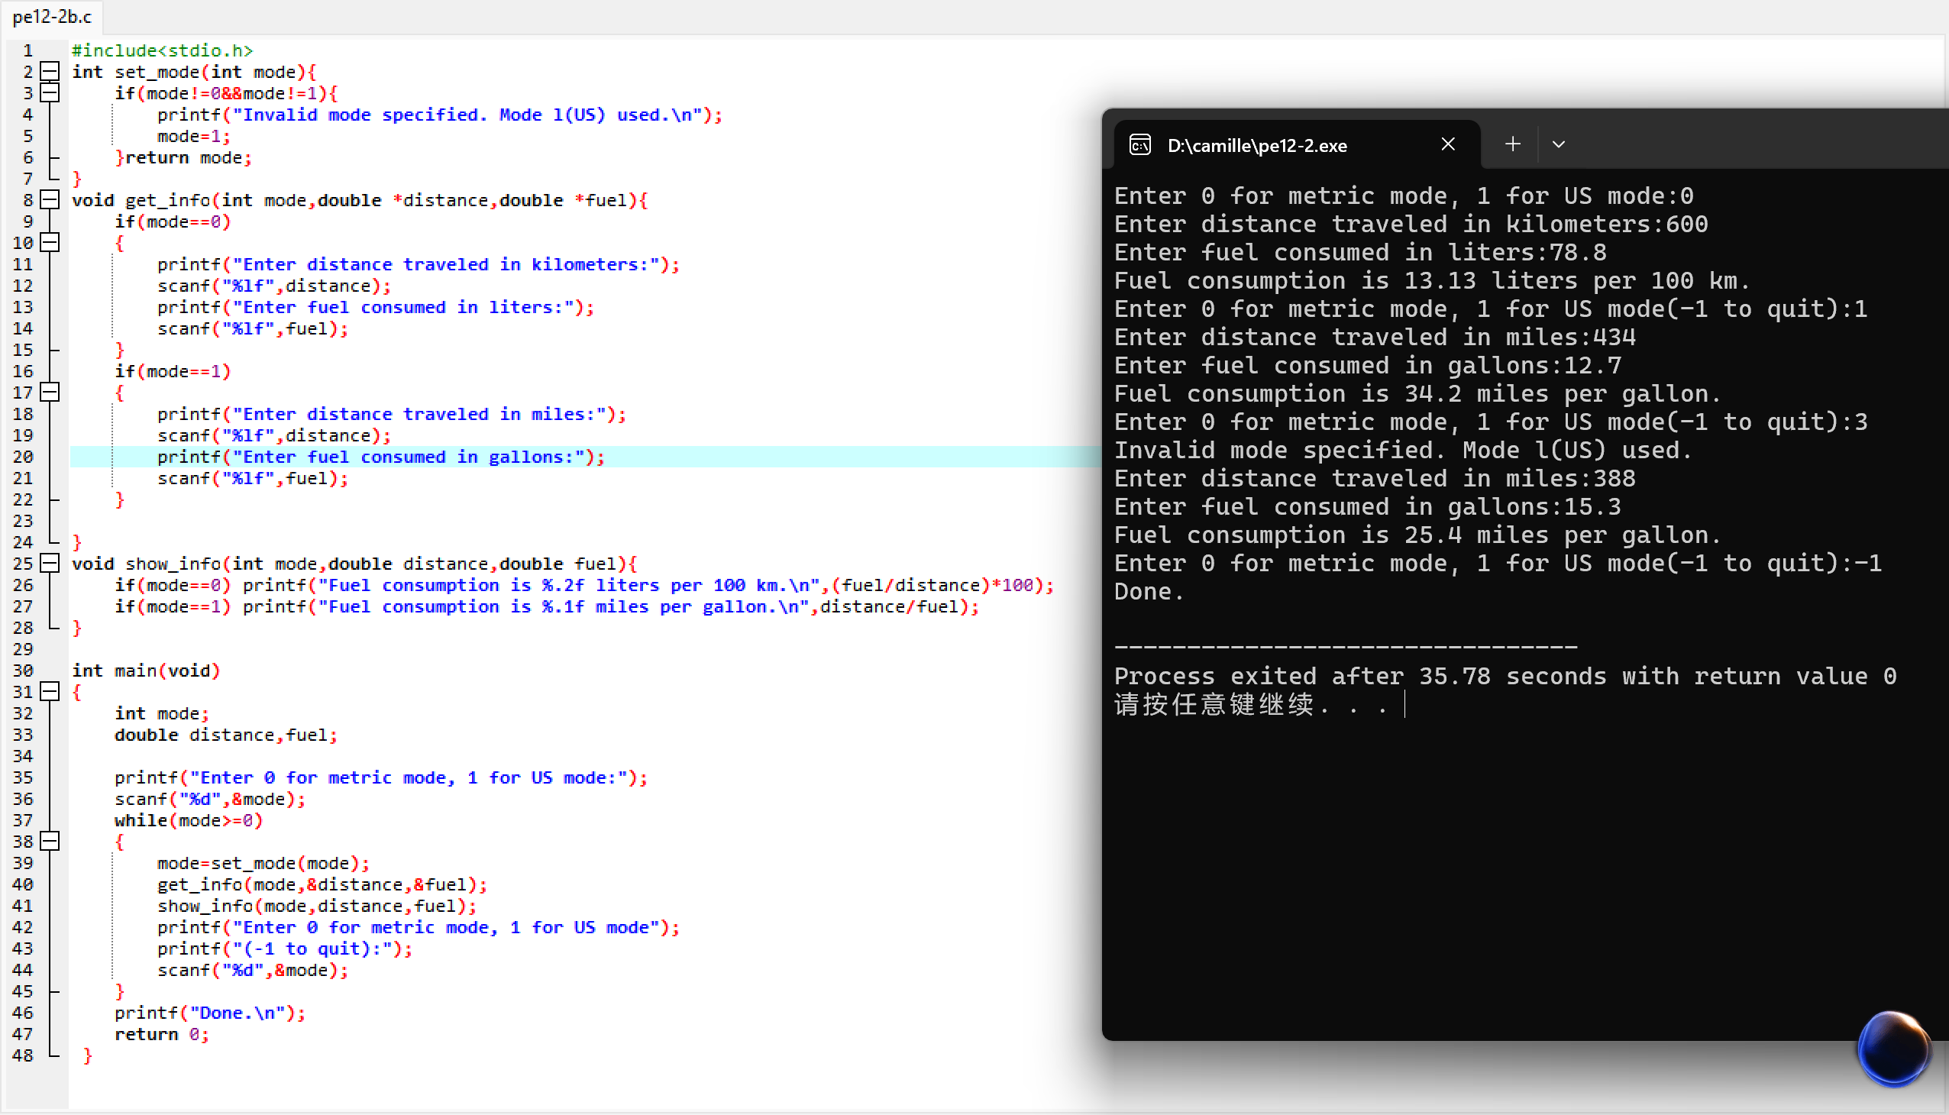Viewport: 1949px width, 1115px height.
Task: Click the return 0 statement in main
Action: coord(161,1035)
